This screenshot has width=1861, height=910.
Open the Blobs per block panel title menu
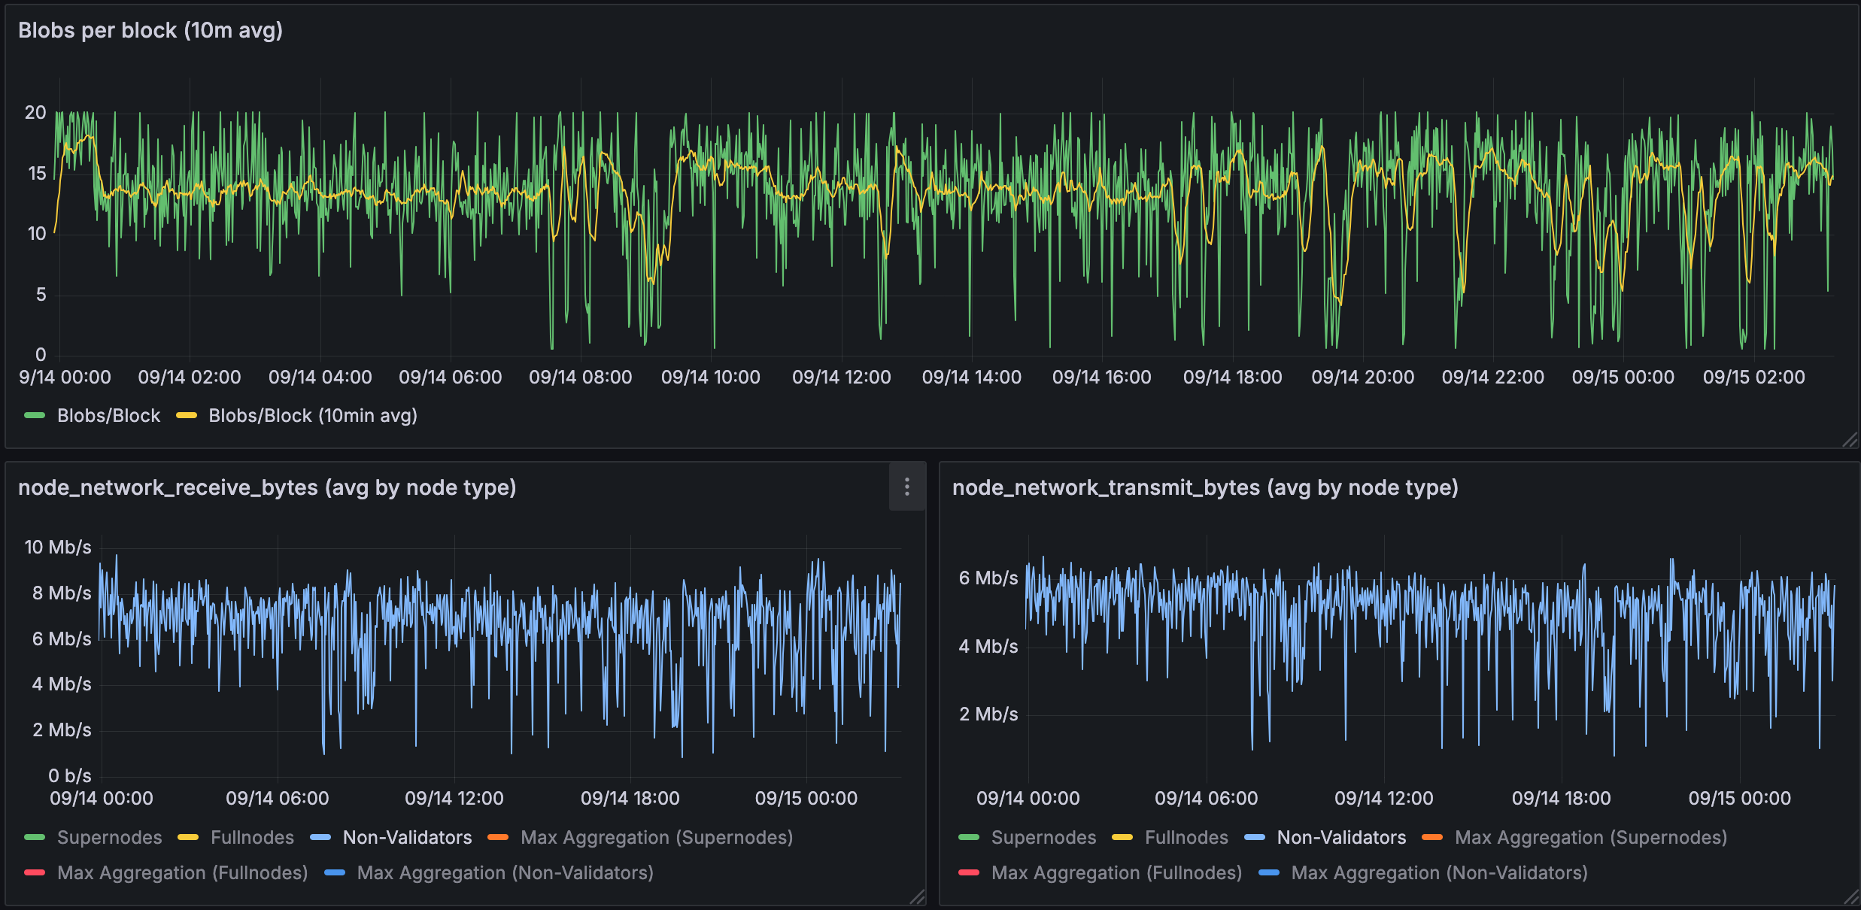coord(150,31)
